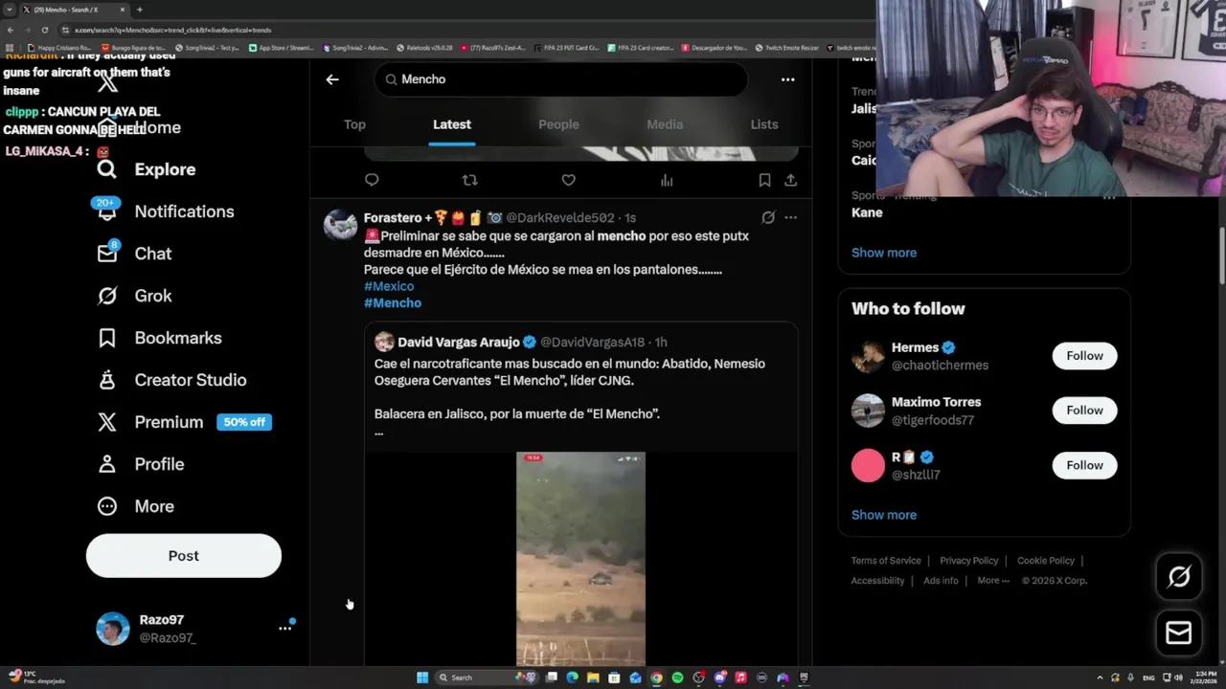Click the Explore magnifier icon in sidebar

point(107,169)
